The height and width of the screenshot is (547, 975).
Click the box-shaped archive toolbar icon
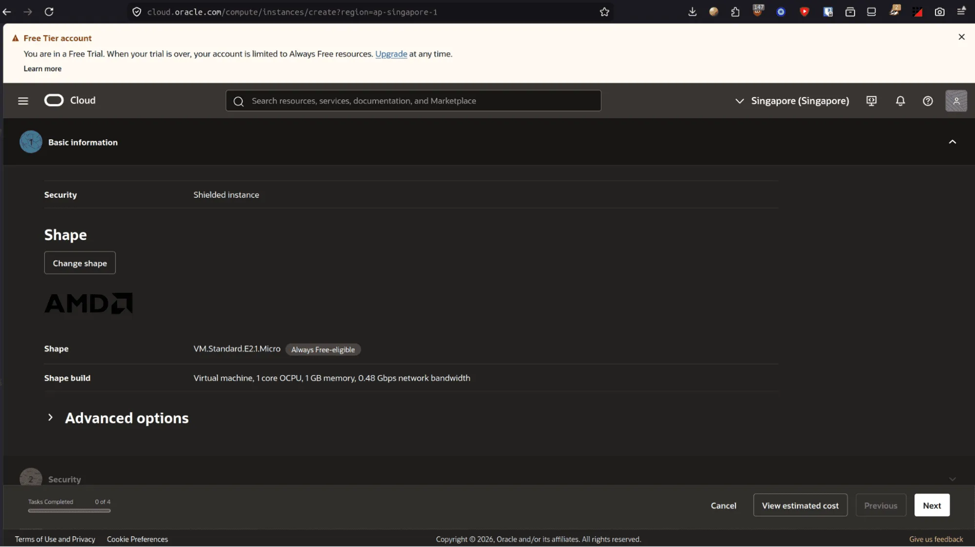(850, 12)
